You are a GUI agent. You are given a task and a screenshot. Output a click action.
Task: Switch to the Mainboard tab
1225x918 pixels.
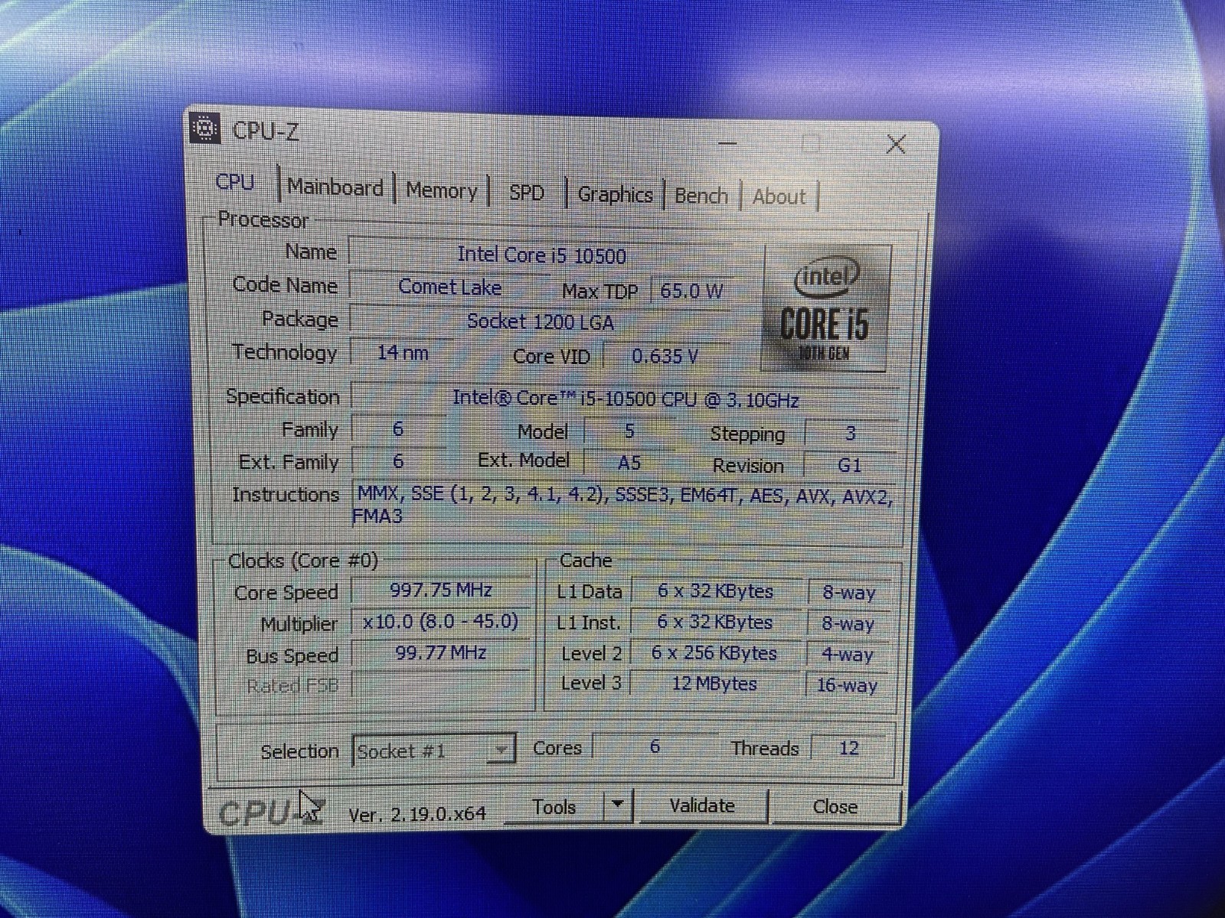click(335, 188)
